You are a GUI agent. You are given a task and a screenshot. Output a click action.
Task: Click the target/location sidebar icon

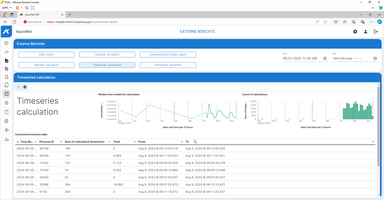pyautogui.click(x=6, y=130)
